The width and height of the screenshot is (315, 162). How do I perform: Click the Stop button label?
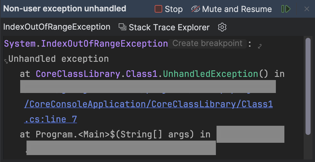click(x=174, y=9)
